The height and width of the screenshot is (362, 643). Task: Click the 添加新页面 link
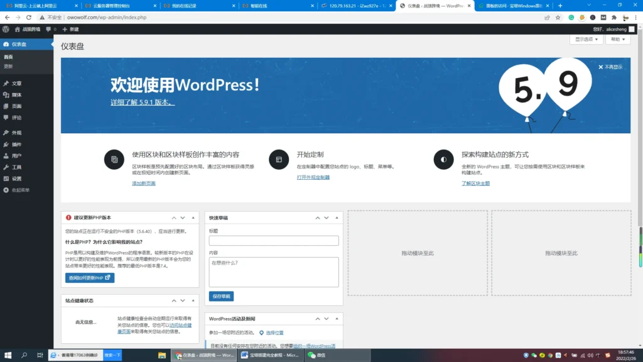click(144, 184)
